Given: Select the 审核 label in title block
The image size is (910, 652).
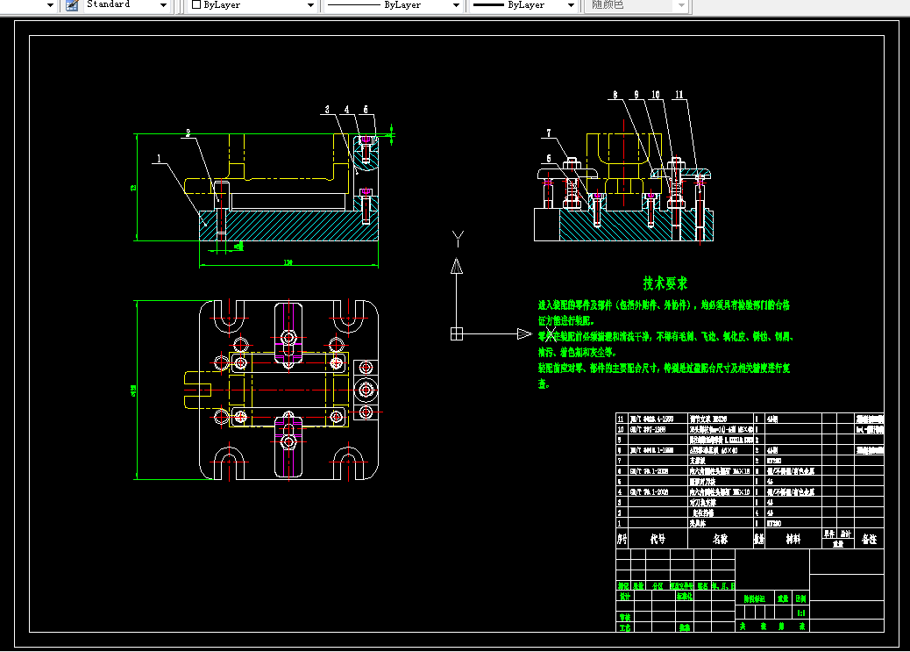Looking at the screenshot, I should (624, 617).
